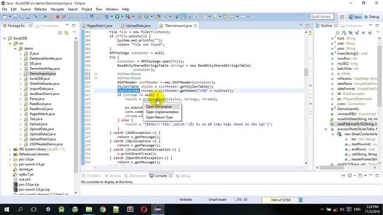Toggle Hide Fields in Outline
383x215 pixels.
tap(351, 33)
